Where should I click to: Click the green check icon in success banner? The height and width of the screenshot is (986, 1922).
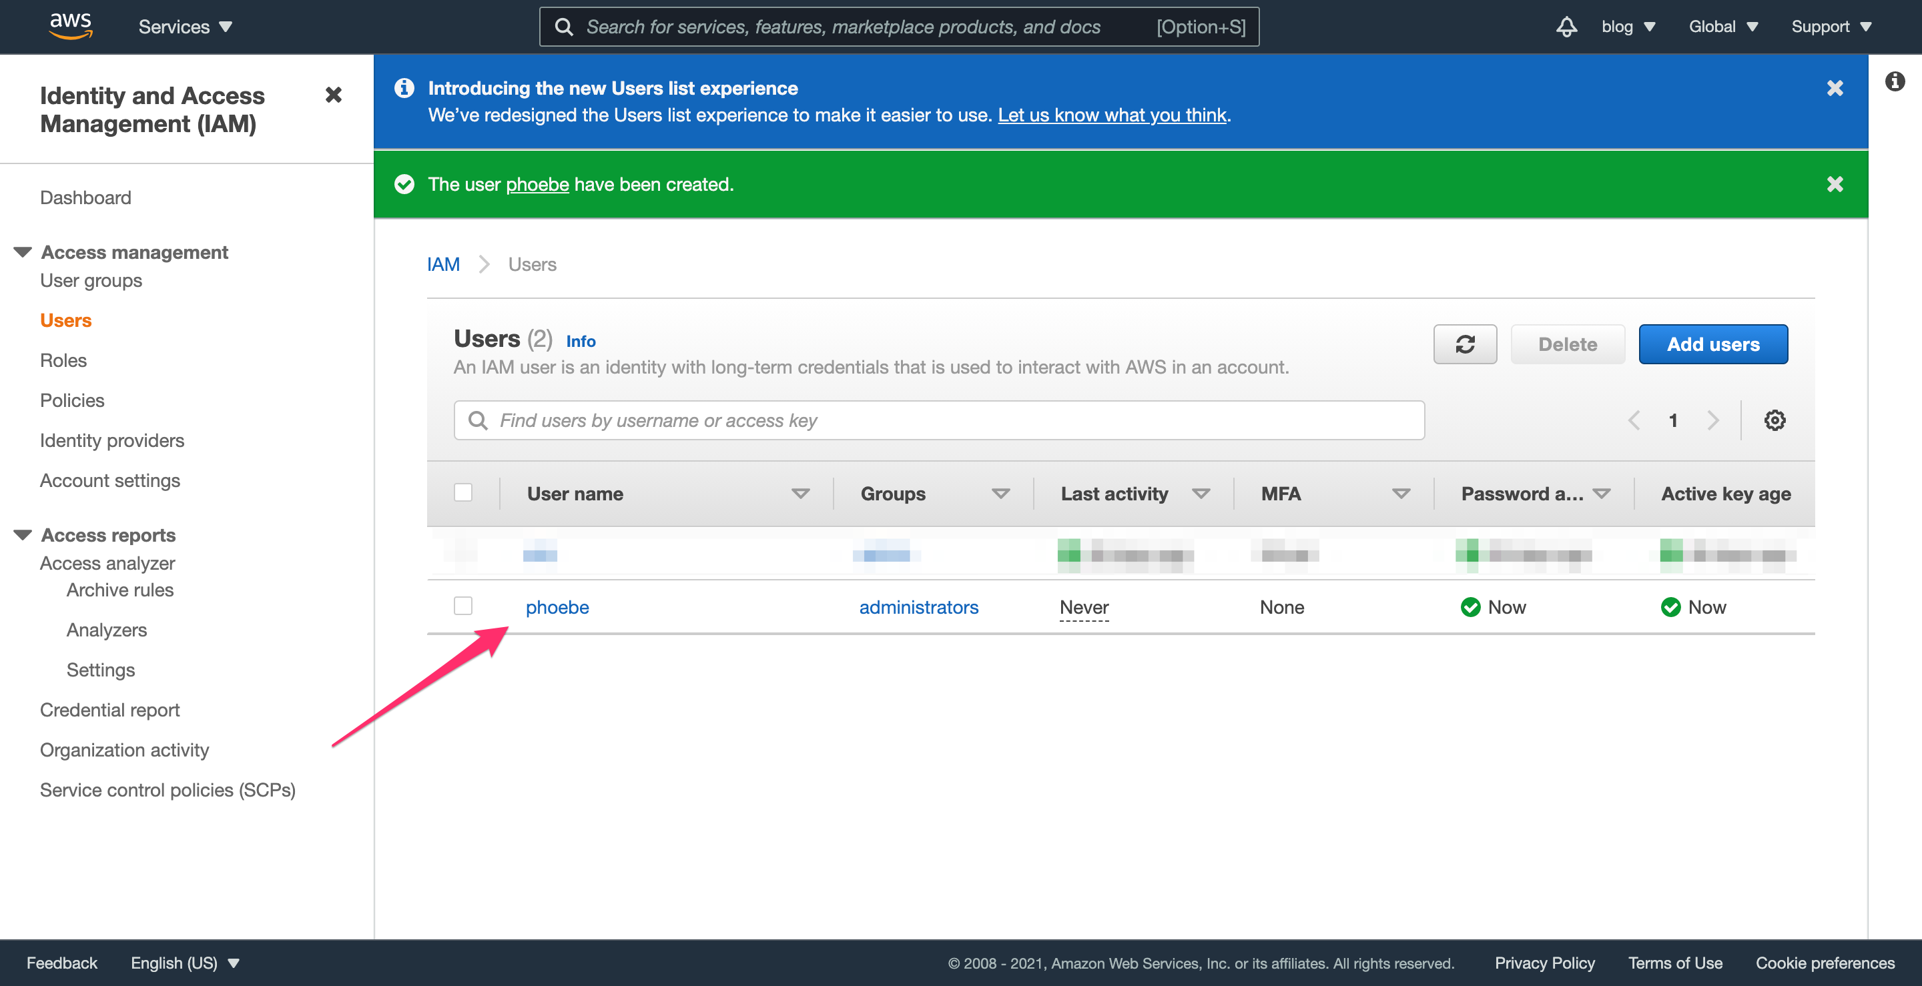pyautogui.click(x=404, y=184)
